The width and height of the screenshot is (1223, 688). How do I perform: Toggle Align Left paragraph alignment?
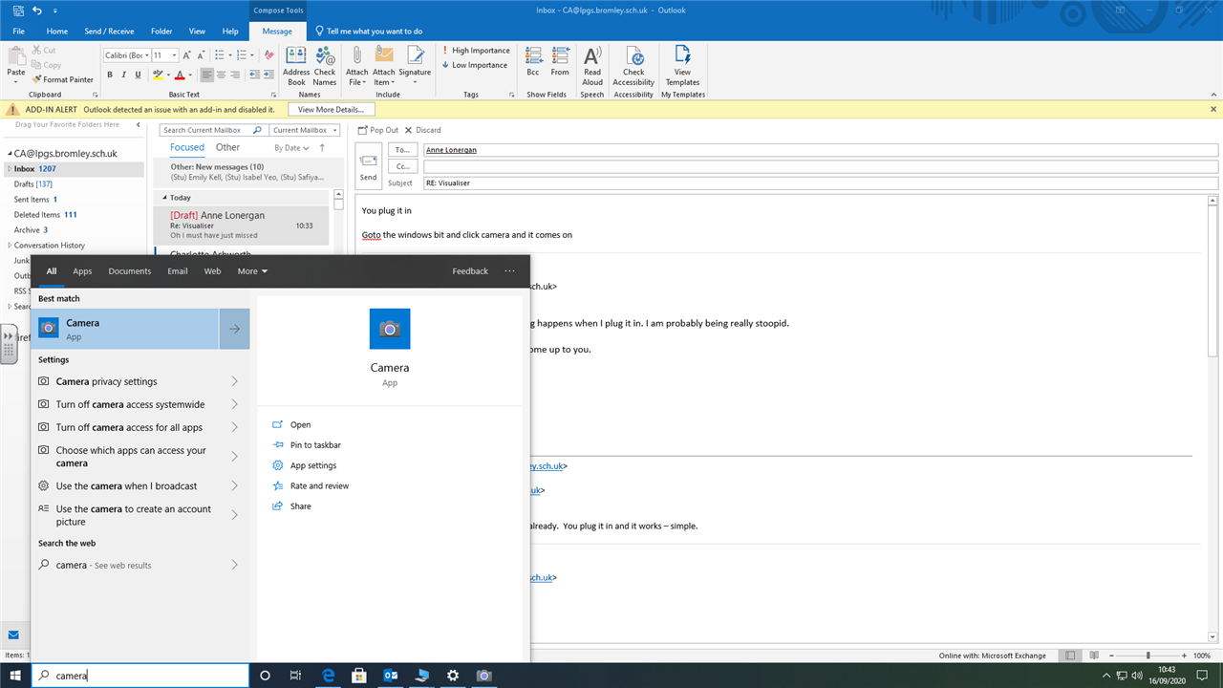[x=207, y=75]
